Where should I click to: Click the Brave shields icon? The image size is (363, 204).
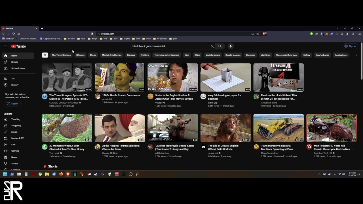coord(264,34)
